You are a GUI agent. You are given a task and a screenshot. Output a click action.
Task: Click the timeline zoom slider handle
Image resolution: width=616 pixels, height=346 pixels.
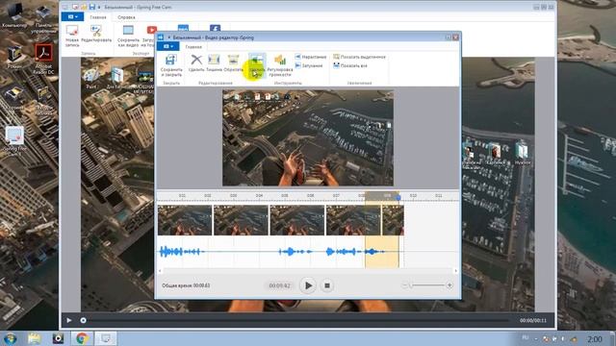point(411,285)
